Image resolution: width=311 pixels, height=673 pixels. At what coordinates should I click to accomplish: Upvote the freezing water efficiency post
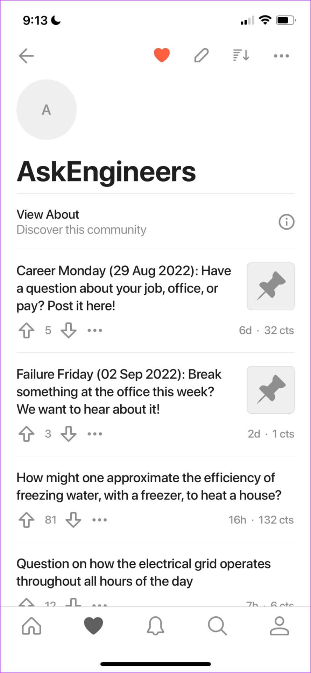(27, 520)
